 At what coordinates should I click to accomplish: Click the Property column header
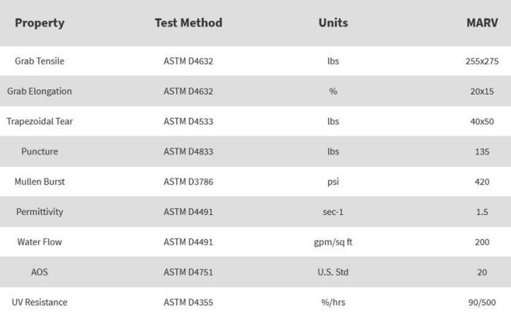pyautogui.click(x=39, y=23)
